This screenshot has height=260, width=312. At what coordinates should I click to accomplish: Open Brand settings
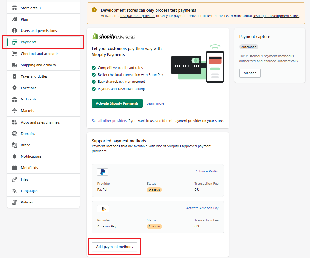pos(43,145)
